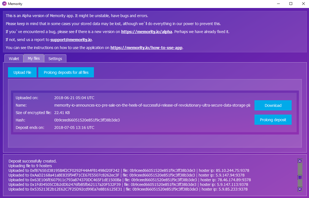Click the support@memority.io email link

71,40
